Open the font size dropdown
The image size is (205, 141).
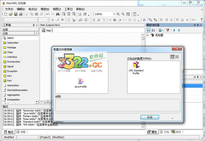pos(47,20)
